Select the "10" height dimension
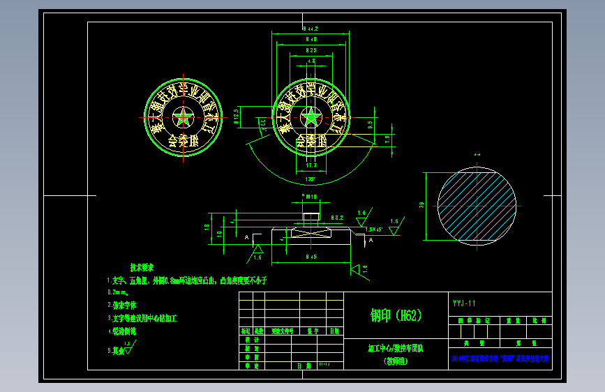605x392 pixels. pyautogui.click(x=219, y=234)
